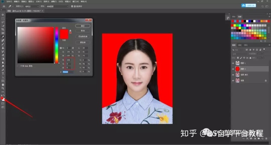Select the Healing Brush tool
The height and width of the screenshot is (145, 271).
point(3,40)
